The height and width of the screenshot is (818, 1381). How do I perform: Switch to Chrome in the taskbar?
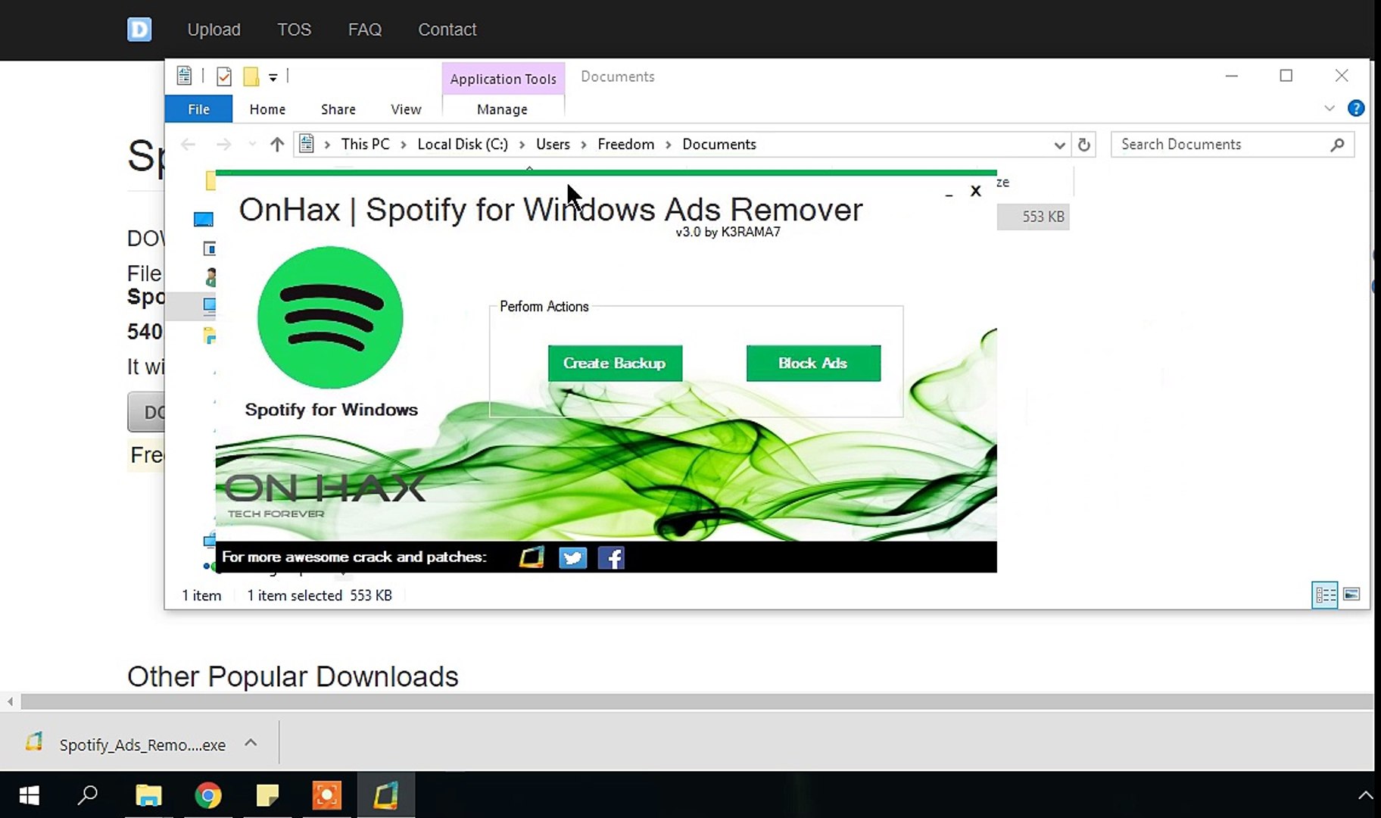pos(208,795)
